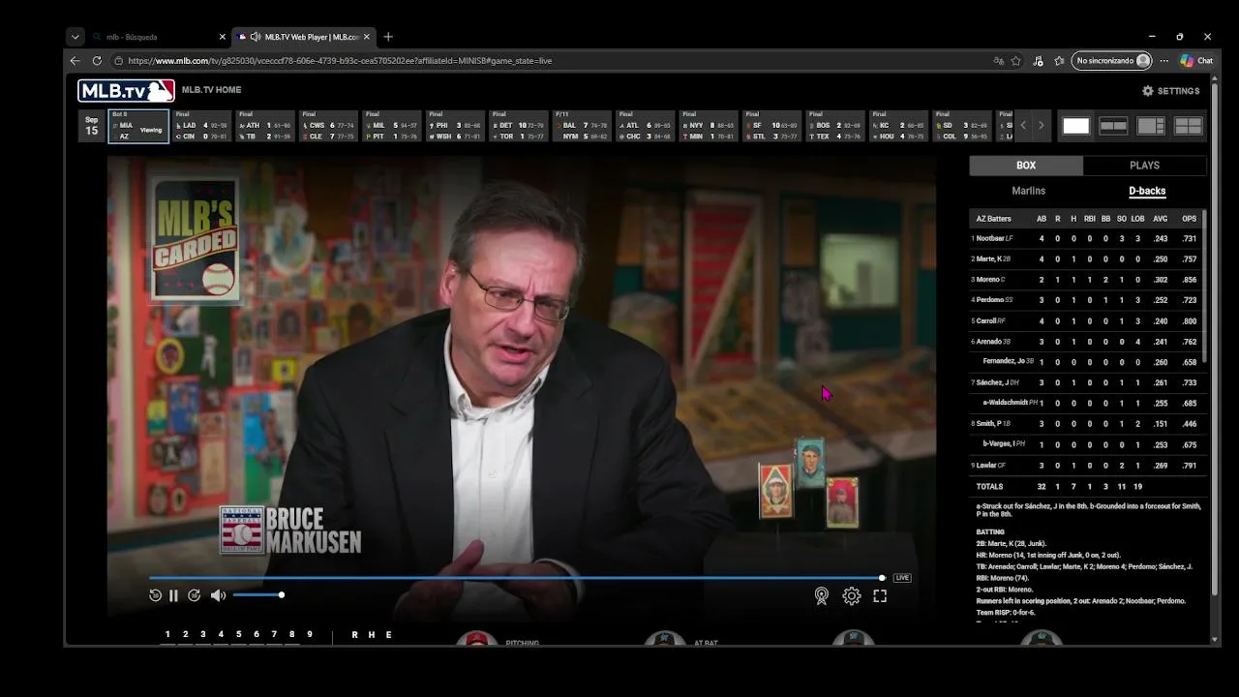Open Copilot Chat button

click(1196, 60)
